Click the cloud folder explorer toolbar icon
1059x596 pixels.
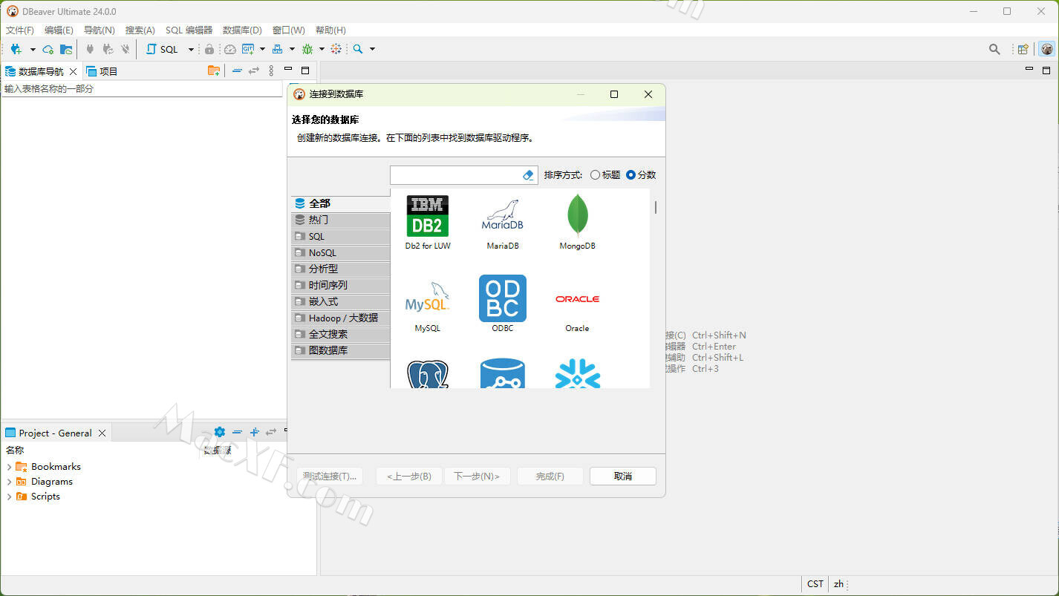click(x=66, y=49)
